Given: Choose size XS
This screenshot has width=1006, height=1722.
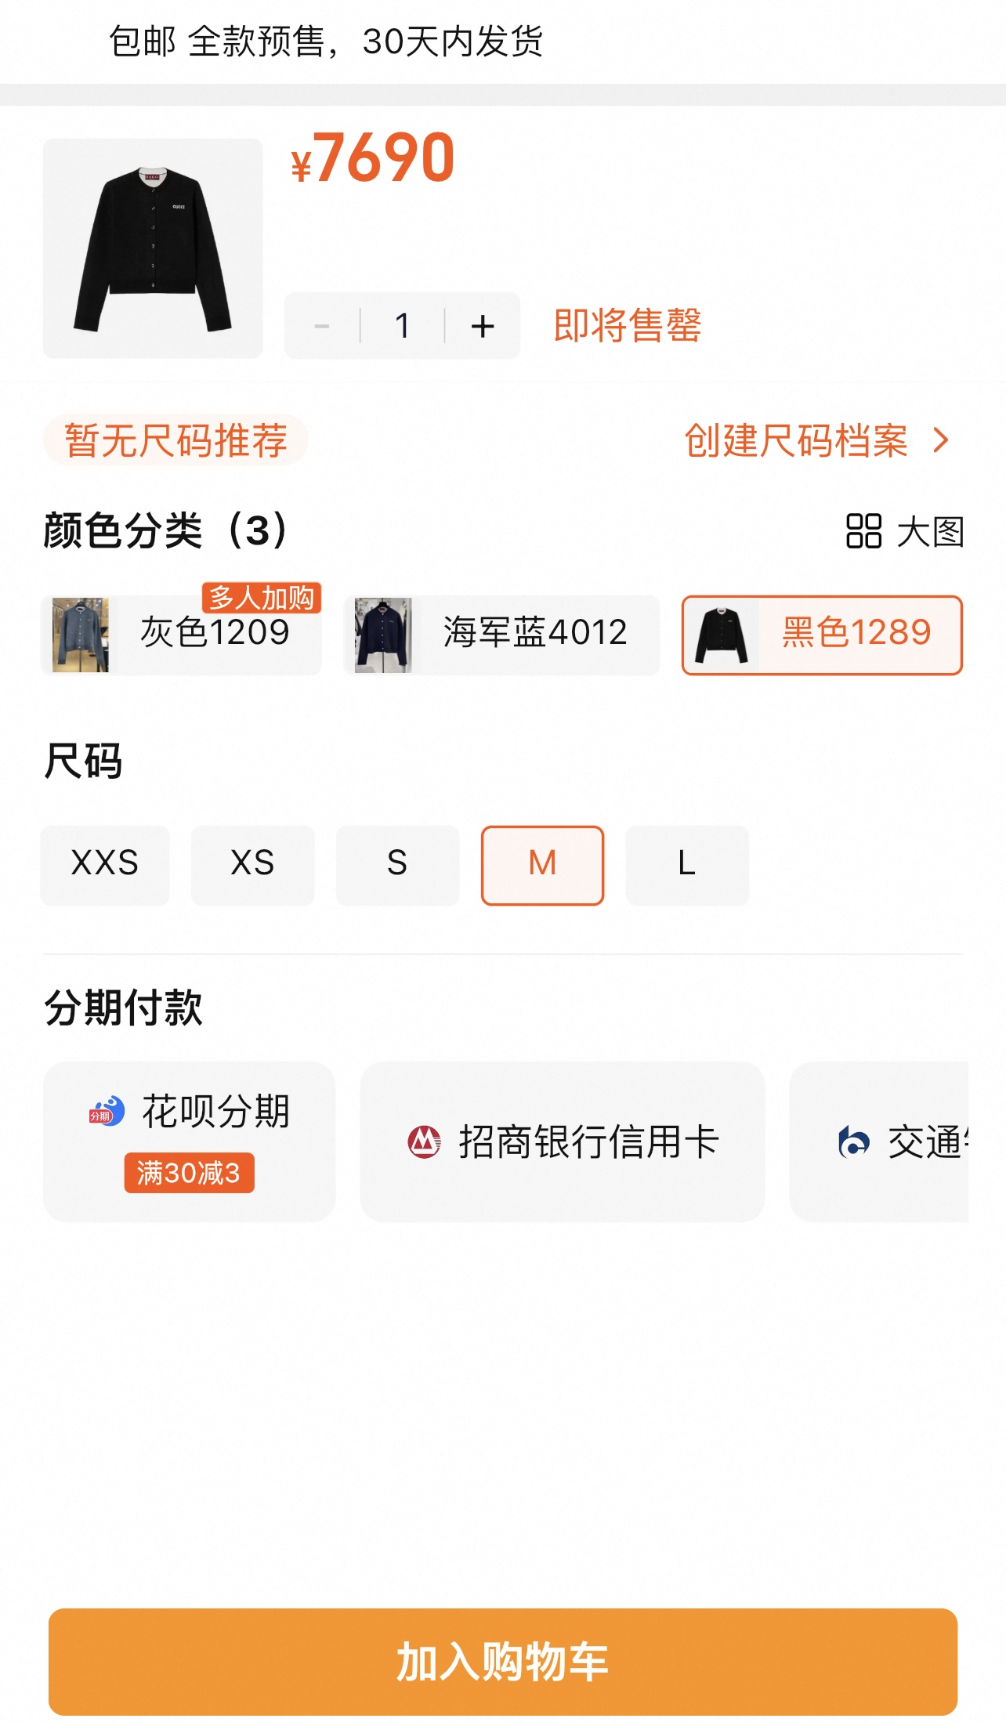Looking at the screenshot, I should pos(252,865).
